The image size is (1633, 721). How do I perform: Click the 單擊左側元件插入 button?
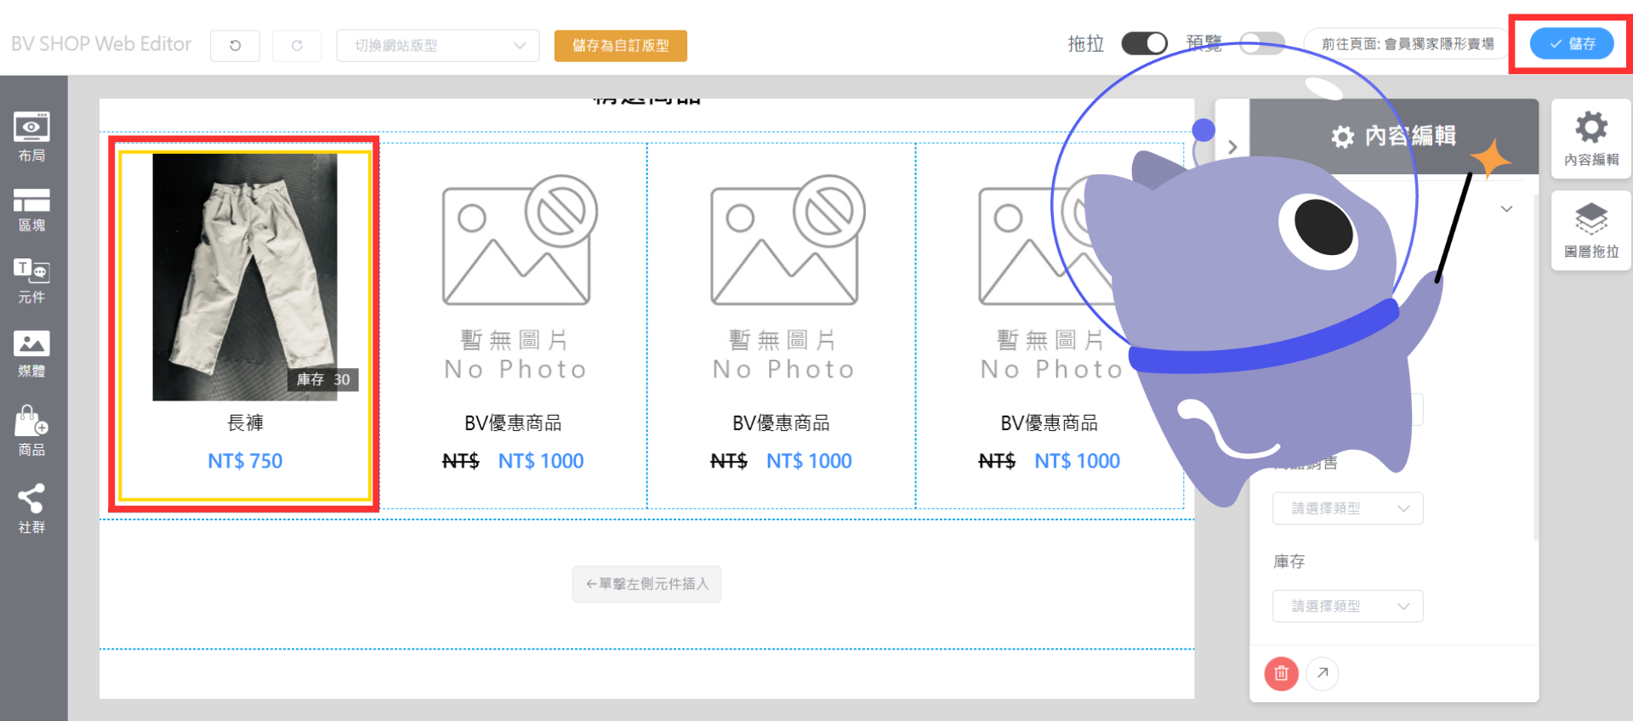tap(647, 584)
